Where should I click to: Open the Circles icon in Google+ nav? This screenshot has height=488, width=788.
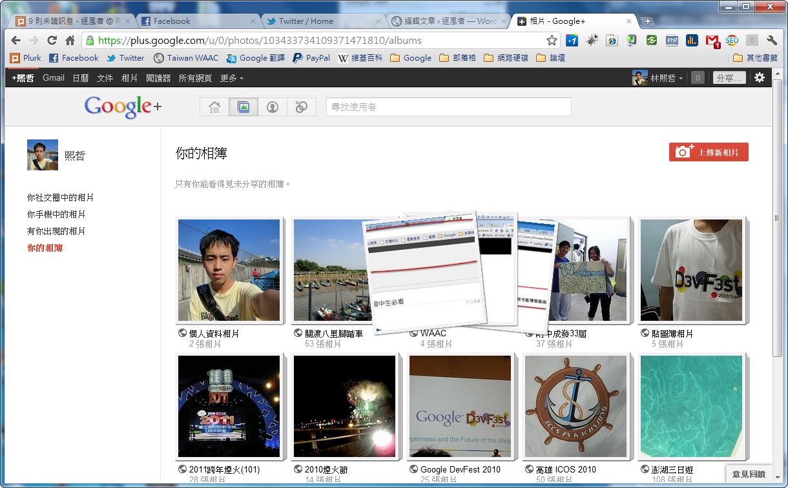point(302,107)
